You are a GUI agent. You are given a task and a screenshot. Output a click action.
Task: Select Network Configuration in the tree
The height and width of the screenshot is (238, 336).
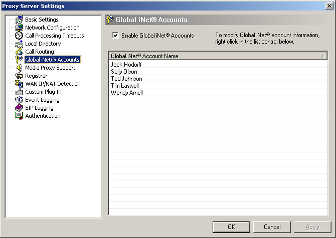[x=52, y=28]
